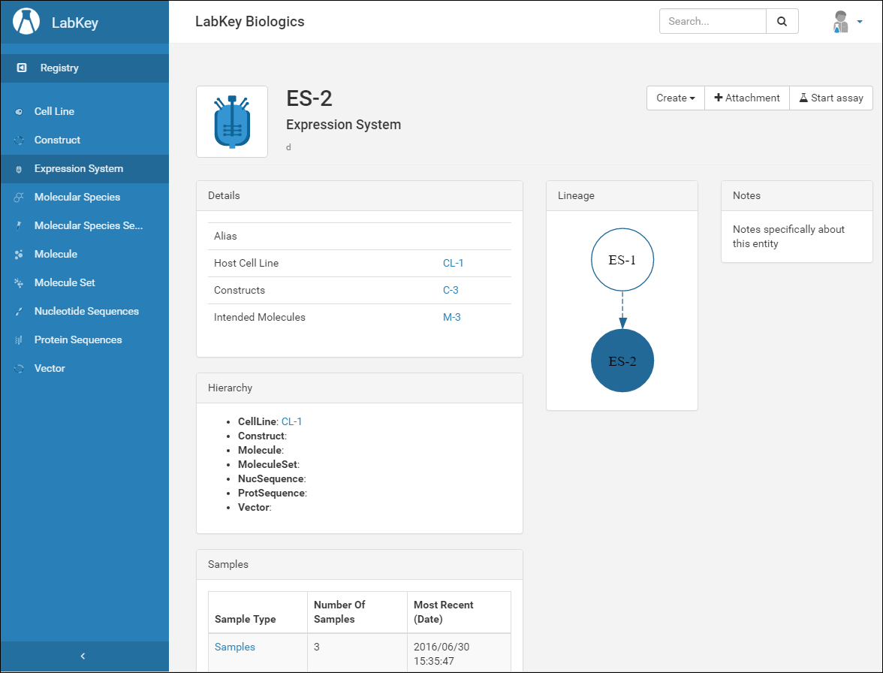Screen dimensions: 883x673
Task: Click the ES-1 lineage node
Action: pyautogui.click(x=622, y=260)
